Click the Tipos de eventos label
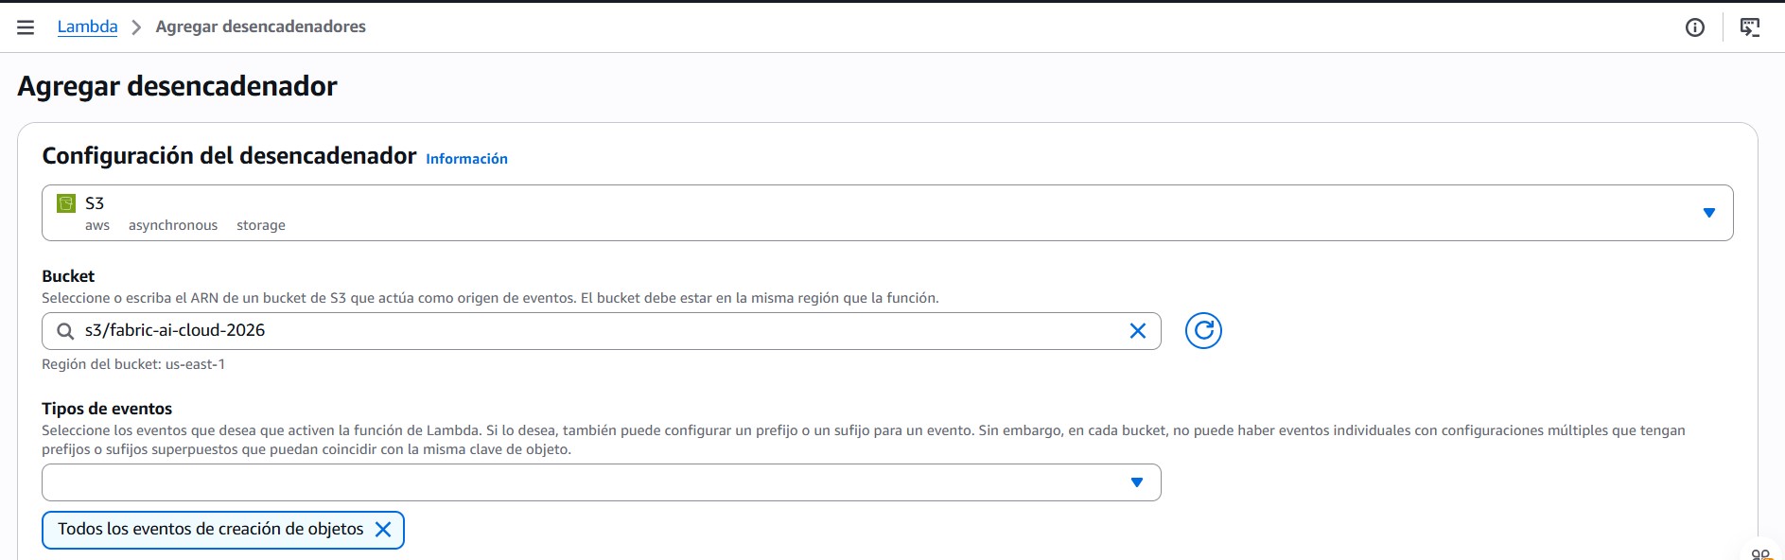The image size is (1785, 560). tap(107, 409)
